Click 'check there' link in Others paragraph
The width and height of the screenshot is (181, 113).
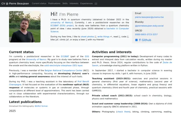123,111
